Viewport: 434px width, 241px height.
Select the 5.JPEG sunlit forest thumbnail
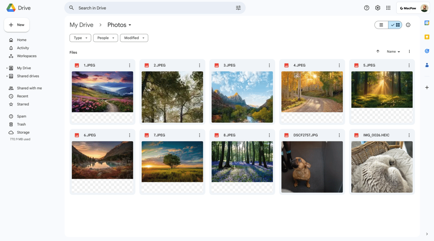point(382,90)
